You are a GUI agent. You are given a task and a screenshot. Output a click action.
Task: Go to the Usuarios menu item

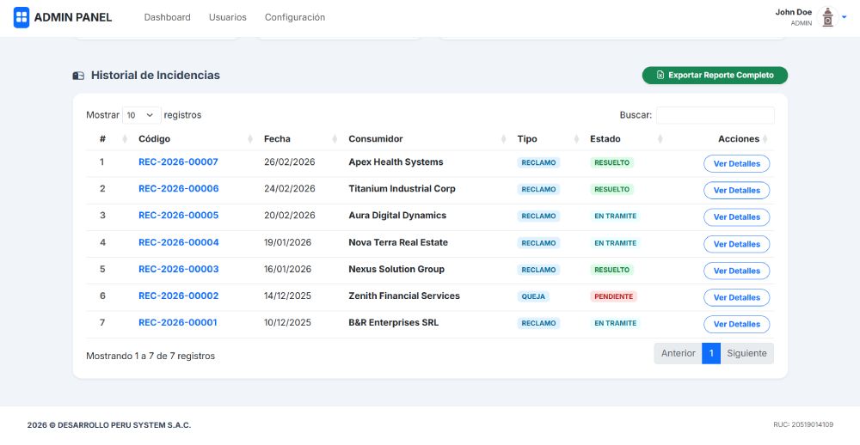coord(228,17)
